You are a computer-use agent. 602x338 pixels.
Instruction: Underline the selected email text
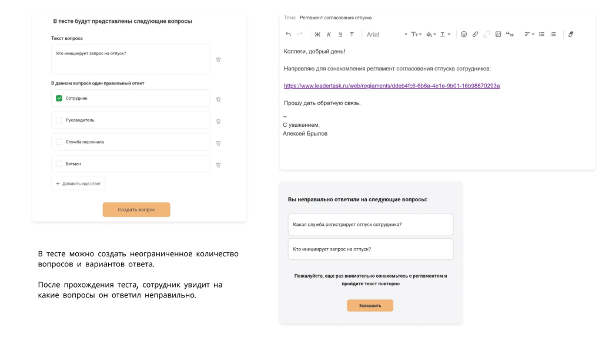click(x=340, y=34)
